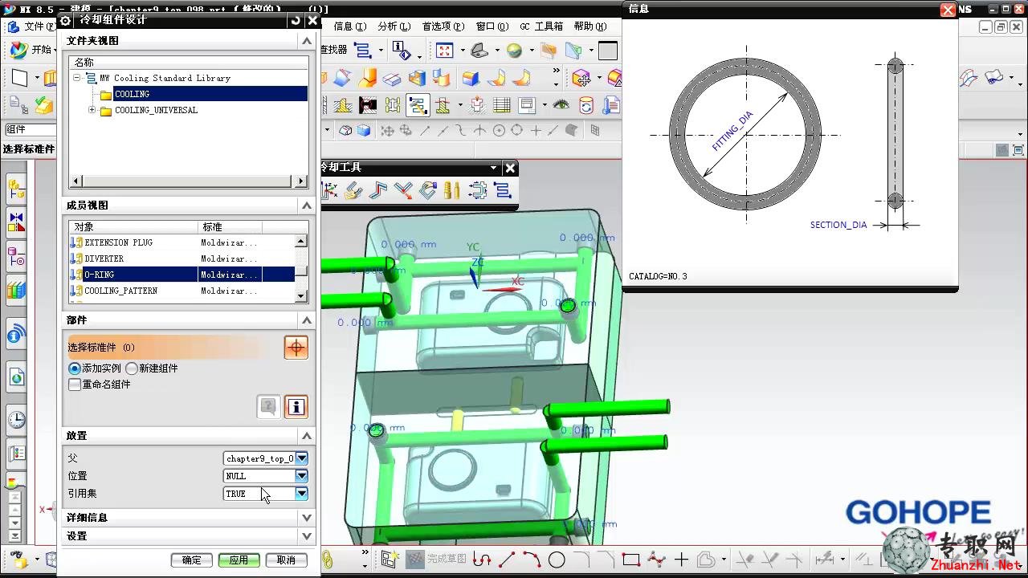Viewport: 1028px width, 578px height.
Task: Click the plus point tool in bottom toolbar
Action: point(682,560)
